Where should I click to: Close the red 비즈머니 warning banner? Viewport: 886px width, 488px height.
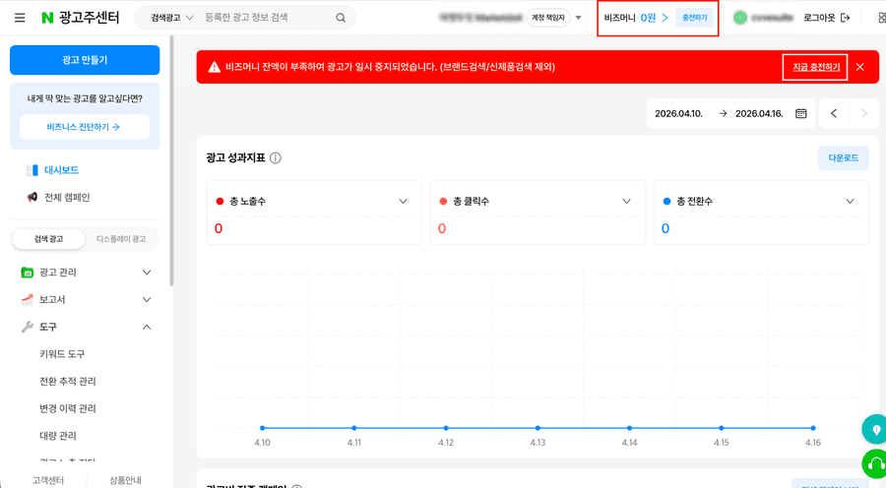860,67
